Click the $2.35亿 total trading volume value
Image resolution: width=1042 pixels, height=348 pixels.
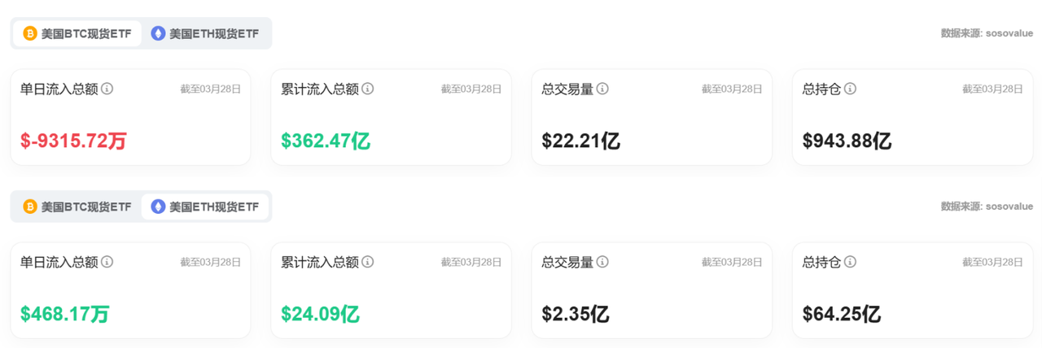[575, 314]
